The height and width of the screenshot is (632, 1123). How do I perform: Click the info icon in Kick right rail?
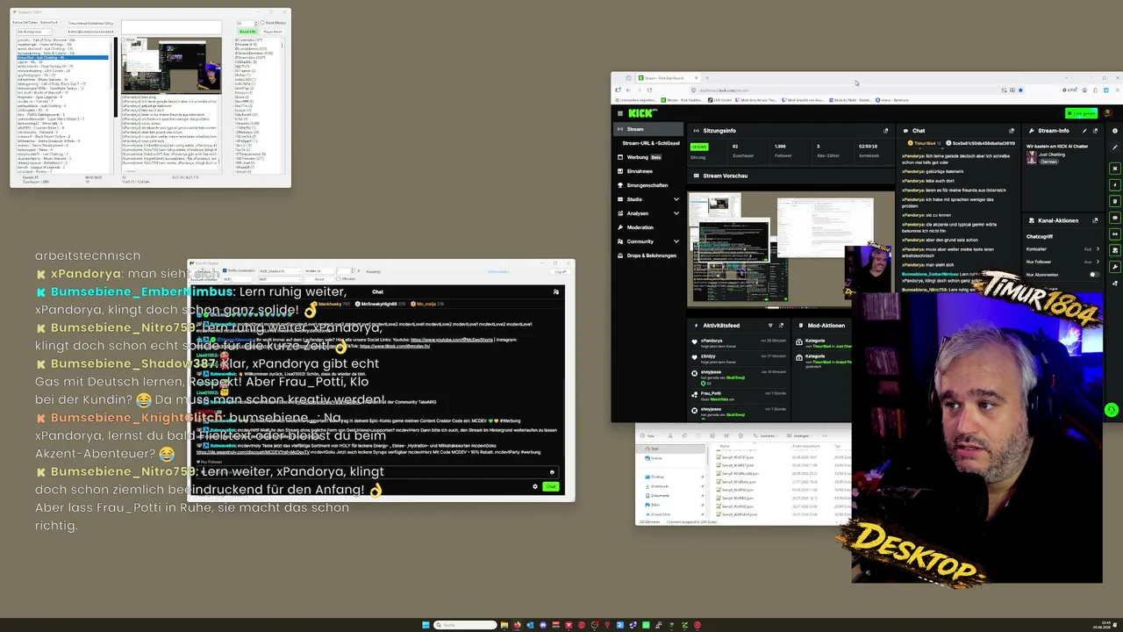tap(1115, 131)
